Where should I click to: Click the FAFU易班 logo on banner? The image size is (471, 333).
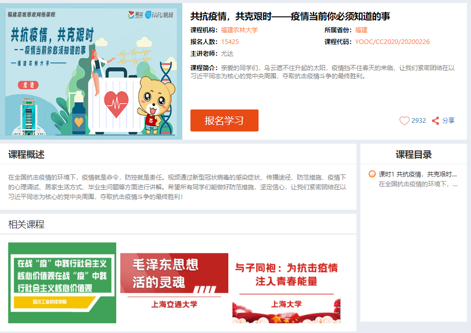coord(159,15)
